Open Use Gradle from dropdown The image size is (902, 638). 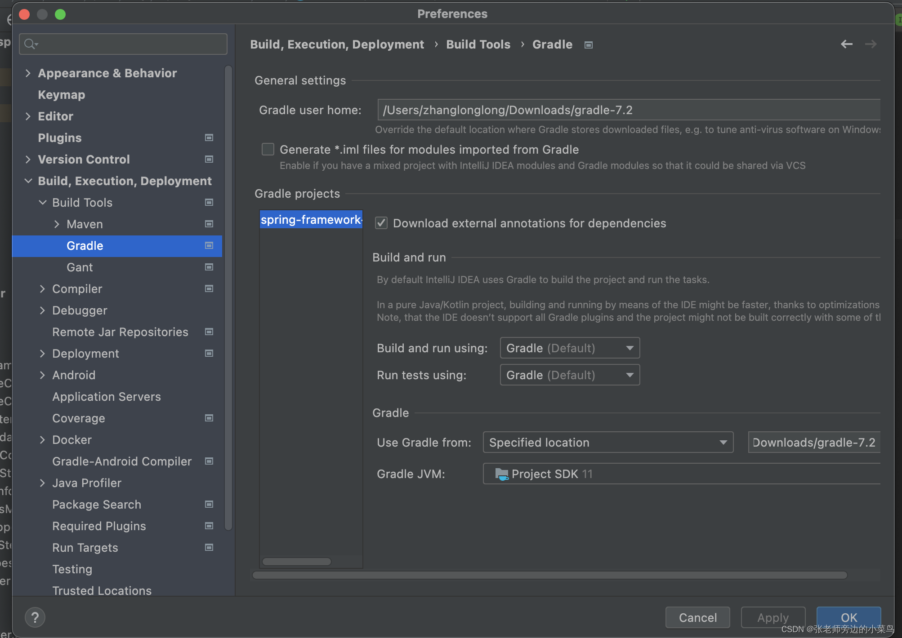(607, 442)
